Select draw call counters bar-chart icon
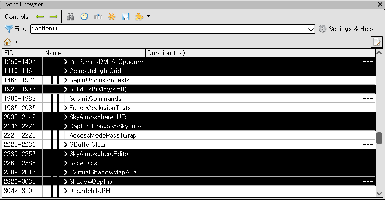 point(98,17)
